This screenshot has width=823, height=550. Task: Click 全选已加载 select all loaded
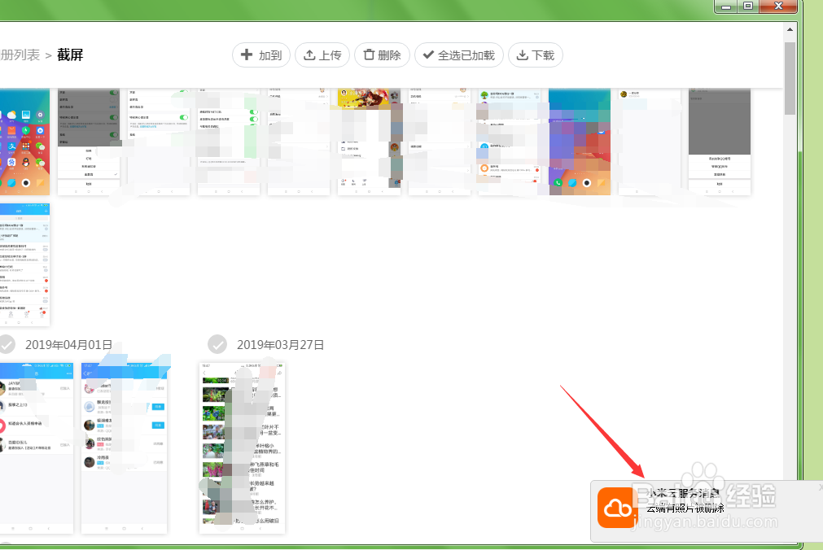tap(459, 55)
